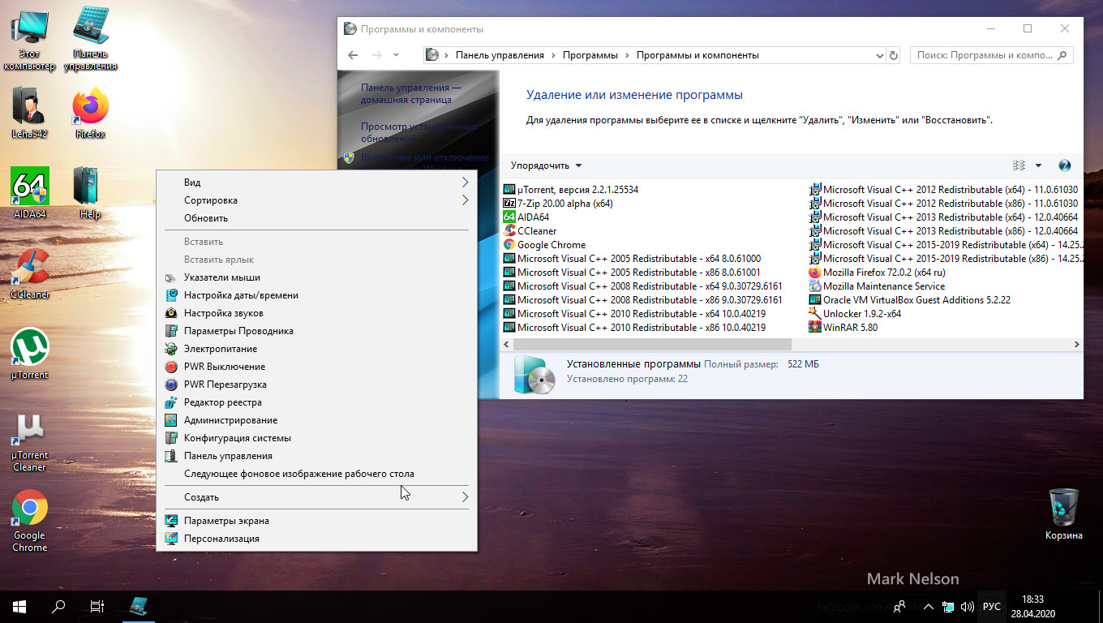Click the horizontal scrollbar right arrow
The width and height of the screenshot is (1103, 623).
coord(1077,344)
